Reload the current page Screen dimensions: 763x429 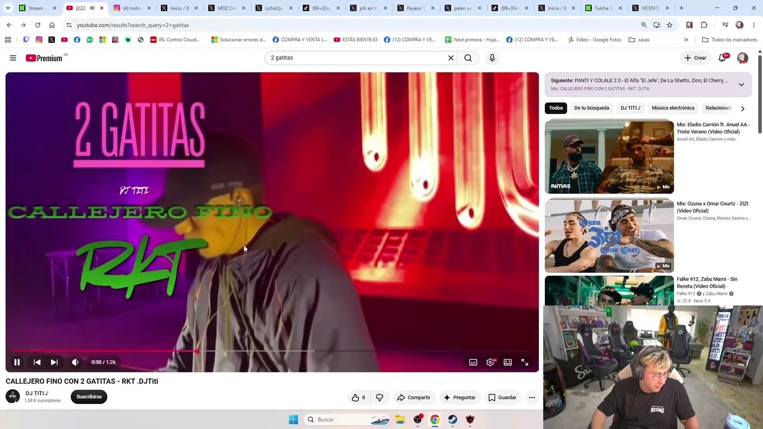pyautogui.click(x=38, y=25)
